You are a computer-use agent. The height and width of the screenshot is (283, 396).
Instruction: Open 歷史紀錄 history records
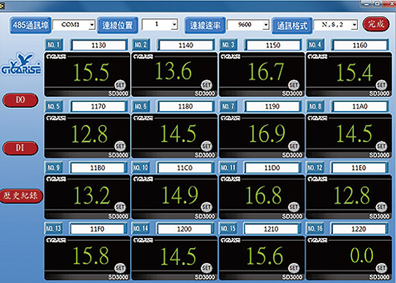point(21,196)
